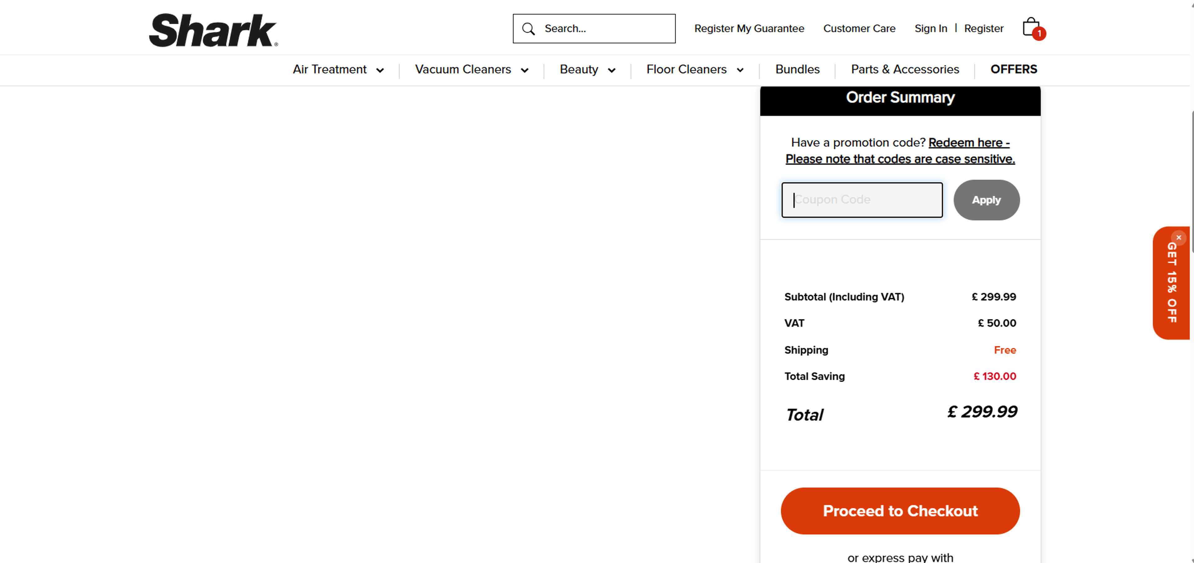This screenshot has width=1194, height=563.
Task: Click the Shark logo
Action: click(x=213, y=30)
